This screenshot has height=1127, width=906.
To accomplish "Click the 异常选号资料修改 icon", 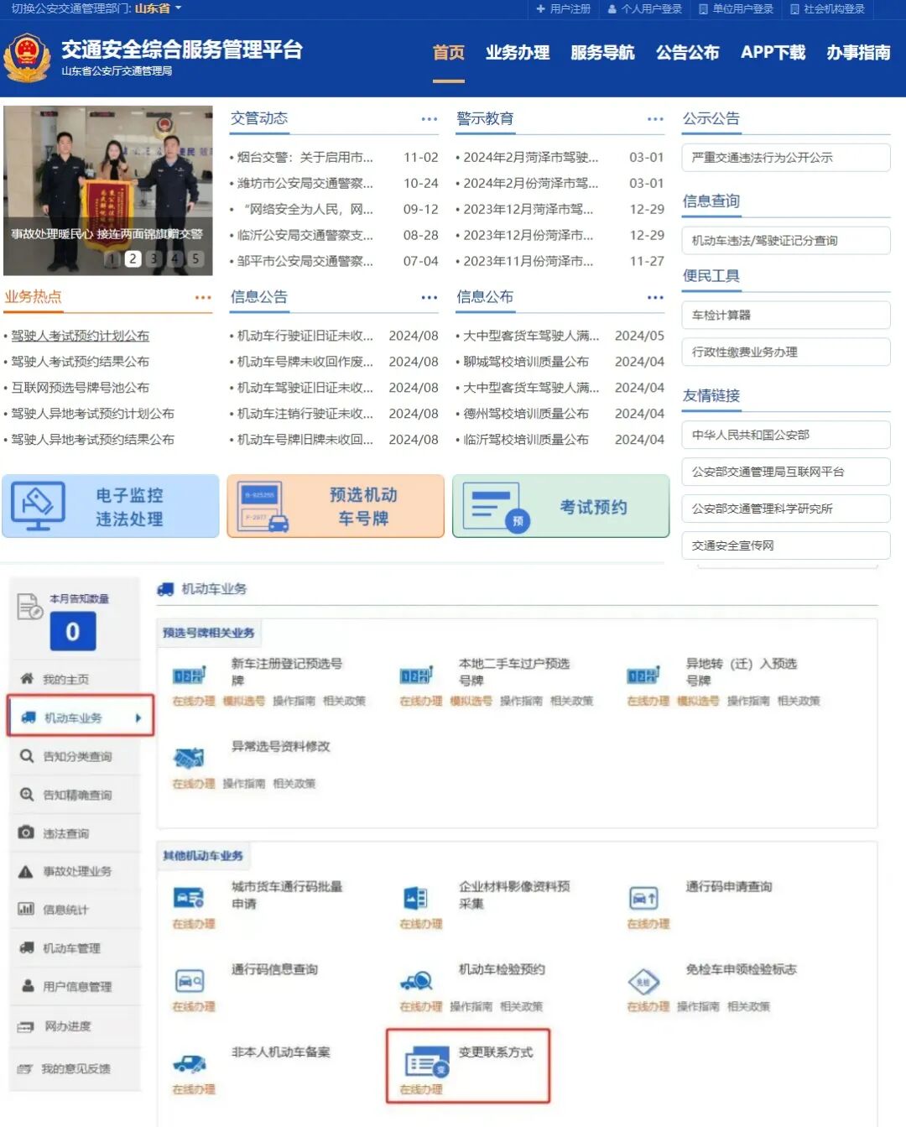I will coord(189,758).
